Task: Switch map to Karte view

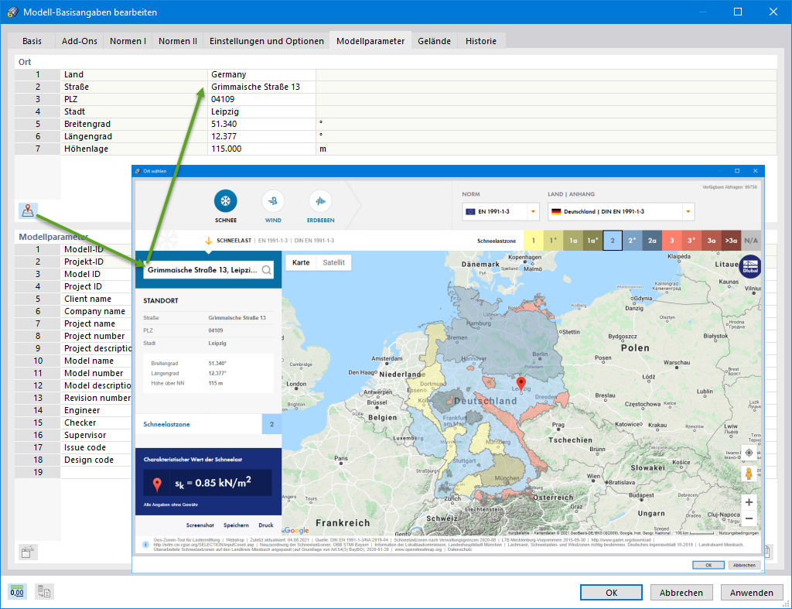Action: [301, 262]
